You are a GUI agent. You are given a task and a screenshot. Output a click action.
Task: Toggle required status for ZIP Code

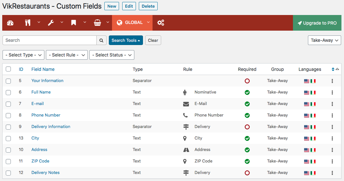pos(247,161)
